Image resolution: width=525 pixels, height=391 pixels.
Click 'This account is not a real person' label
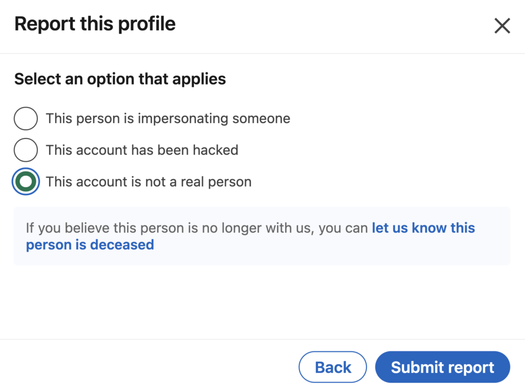click(x=149, y=182)
